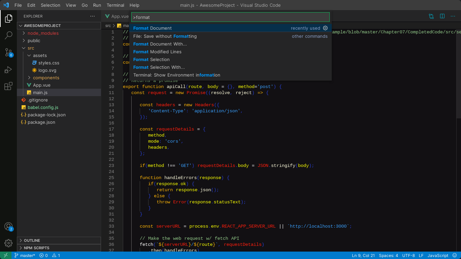
Task: Switch to the App.vue editor tab
Action: click(x=117, y=16)
